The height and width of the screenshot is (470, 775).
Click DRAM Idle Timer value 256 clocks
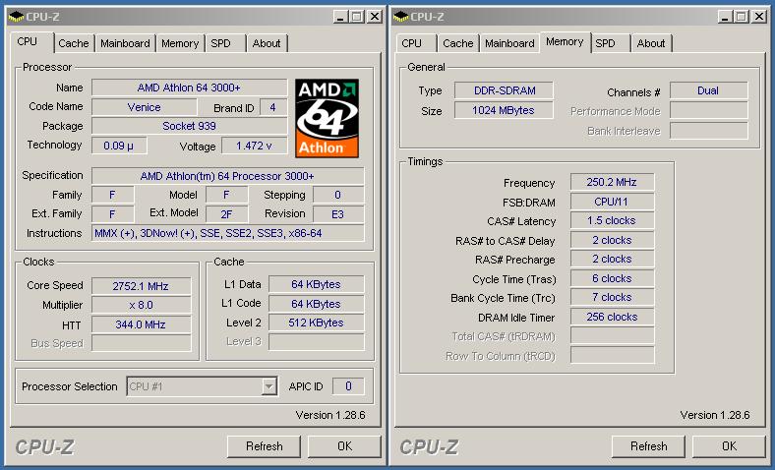tap(612, 317)
